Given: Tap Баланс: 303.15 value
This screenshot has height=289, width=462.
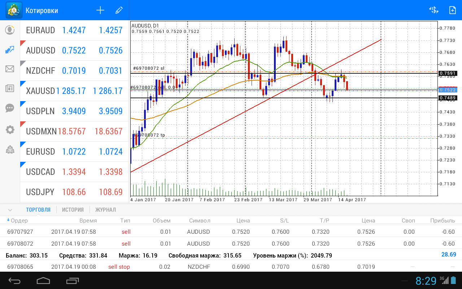Looking at the screenshot, I should pyautogui.click(x=27, y=255).
